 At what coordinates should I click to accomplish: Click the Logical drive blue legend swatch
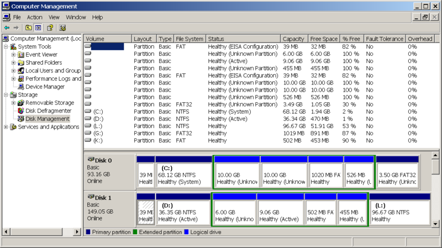[186, 232]
